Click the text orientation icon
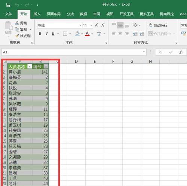This screenshot has height=186, width=187. (135, 25)
